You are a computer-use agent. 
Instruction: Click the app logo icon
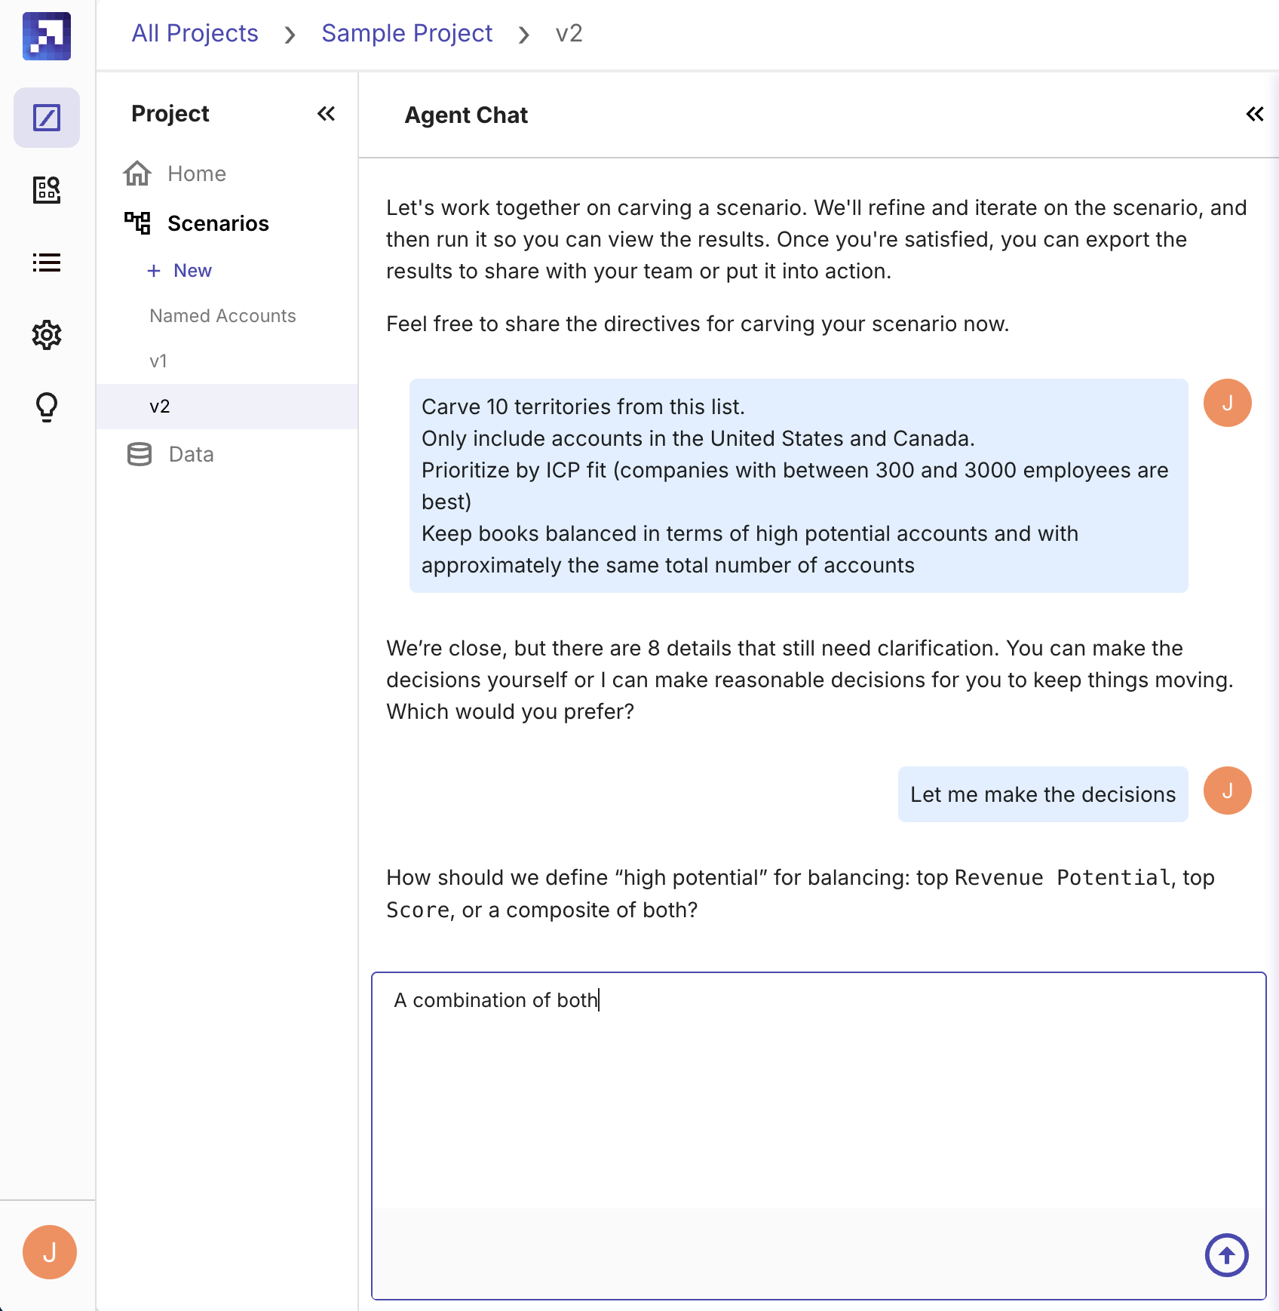pyautogui.click(x=47, y=36)
